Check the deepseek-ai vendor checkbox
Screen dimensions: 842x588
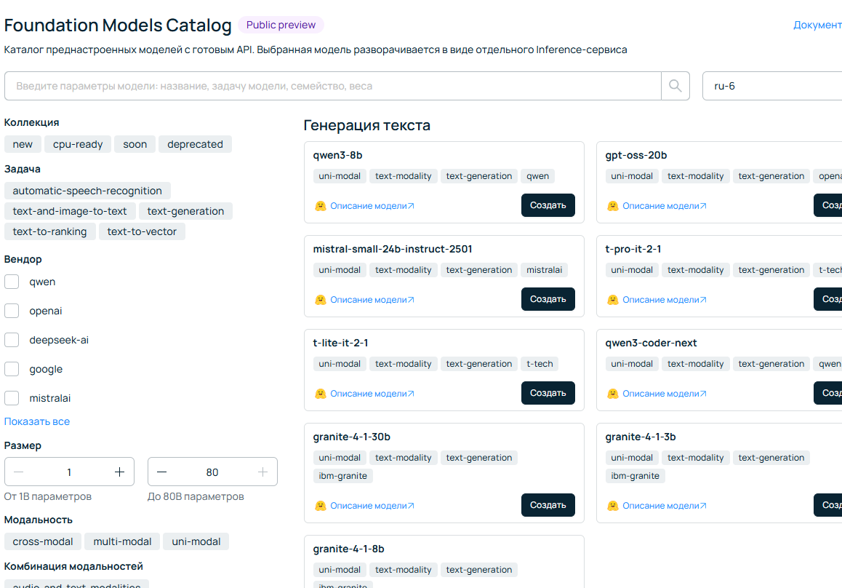tap(12, 340)
